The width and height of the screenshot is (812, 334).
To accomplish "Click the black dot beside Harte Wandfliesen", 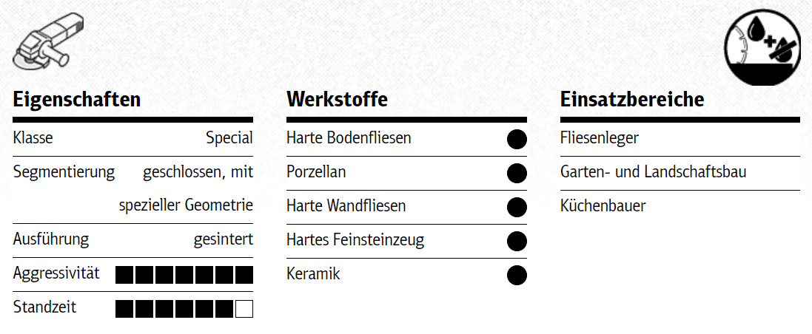I will (x=517, y=207).
